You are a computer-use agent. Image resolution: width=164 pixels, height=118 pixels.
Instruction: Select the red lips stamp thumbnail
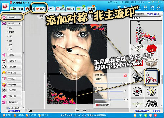click(x=152, y=49)
